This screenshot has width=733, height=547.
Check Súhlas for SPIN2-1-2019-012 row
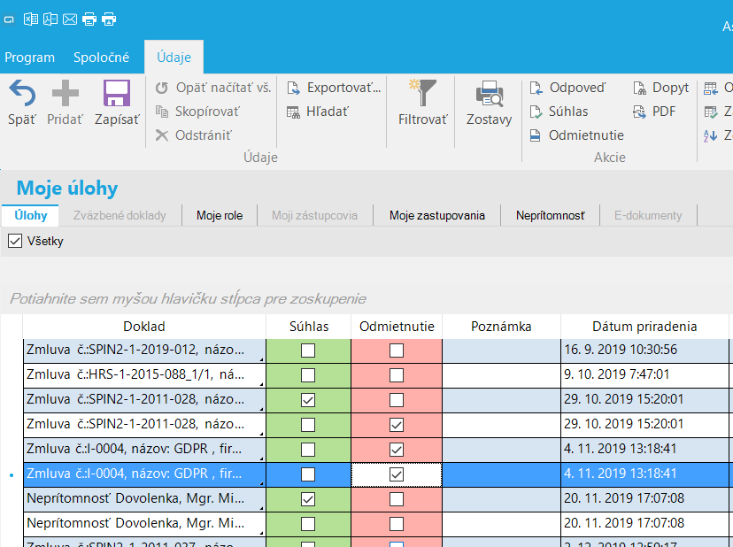[x=308, y=351]
